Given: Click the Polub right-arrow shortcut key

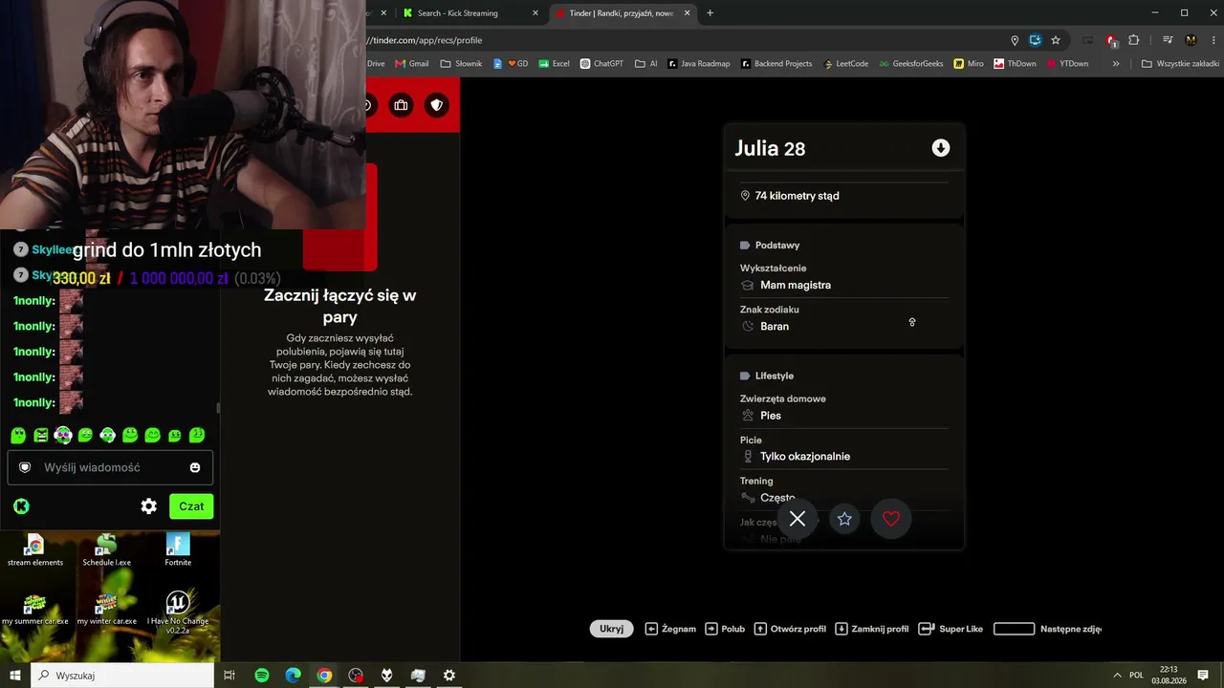Looking at the screenshot, I should (711, 629).
